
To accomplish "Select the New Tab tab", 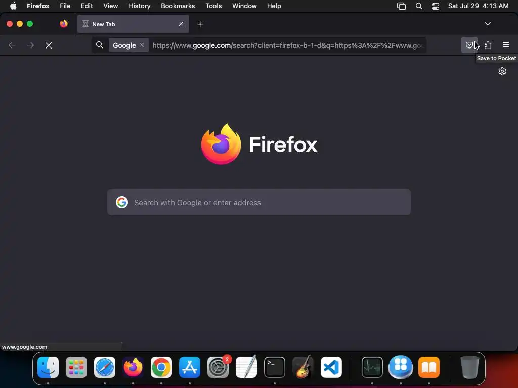I will point(133,24).
